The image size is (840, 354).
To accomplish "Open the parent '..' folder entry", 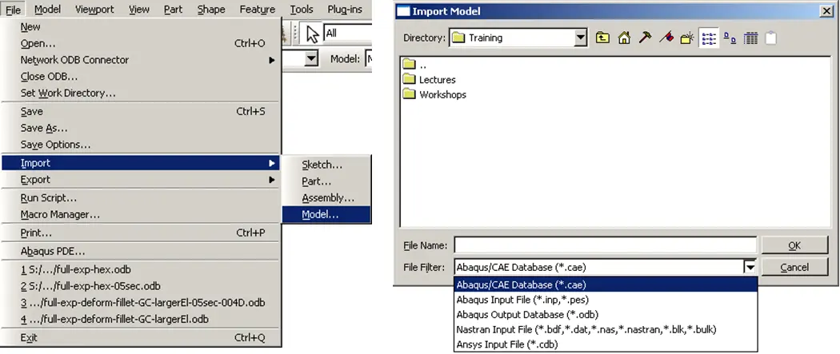I will click(x=415, y=65).
